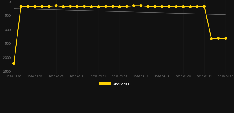Select the data point above 2026-02-03
This screenshot has height=113, width=234.
point(56,6)
